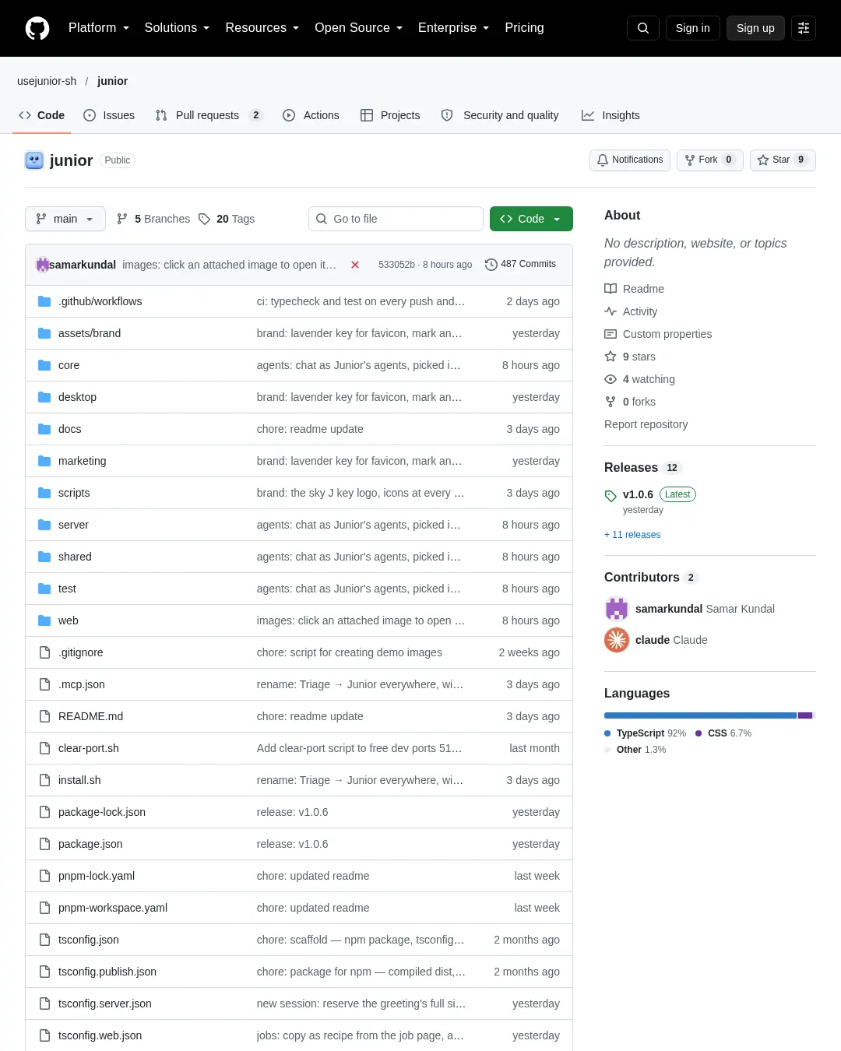Open commit hash 533052b
The image size is (841, 1051).
pos(396,265)
